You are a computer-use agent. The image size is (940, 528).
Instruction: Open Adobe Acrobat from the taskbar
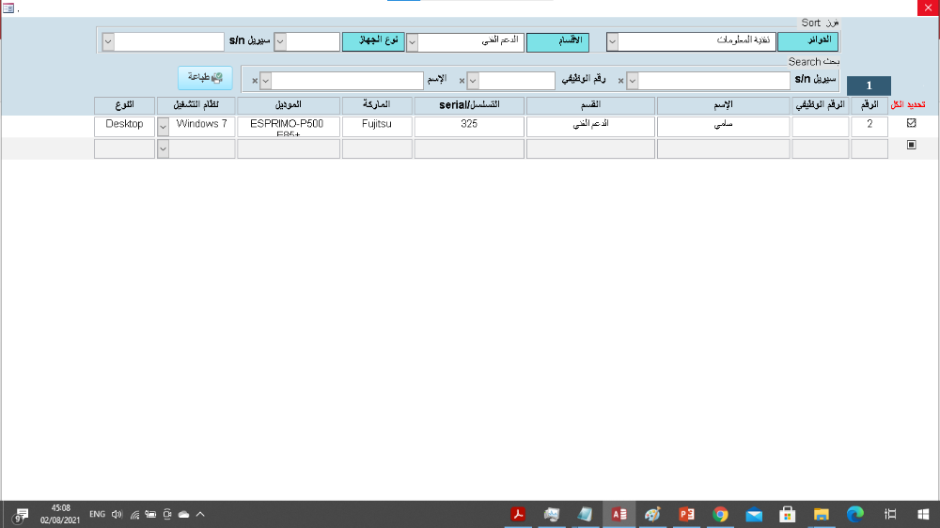[x=518, y=514]
